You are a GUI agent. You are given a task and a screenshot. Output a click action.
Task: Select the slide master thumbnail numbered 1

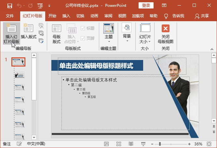19,62
